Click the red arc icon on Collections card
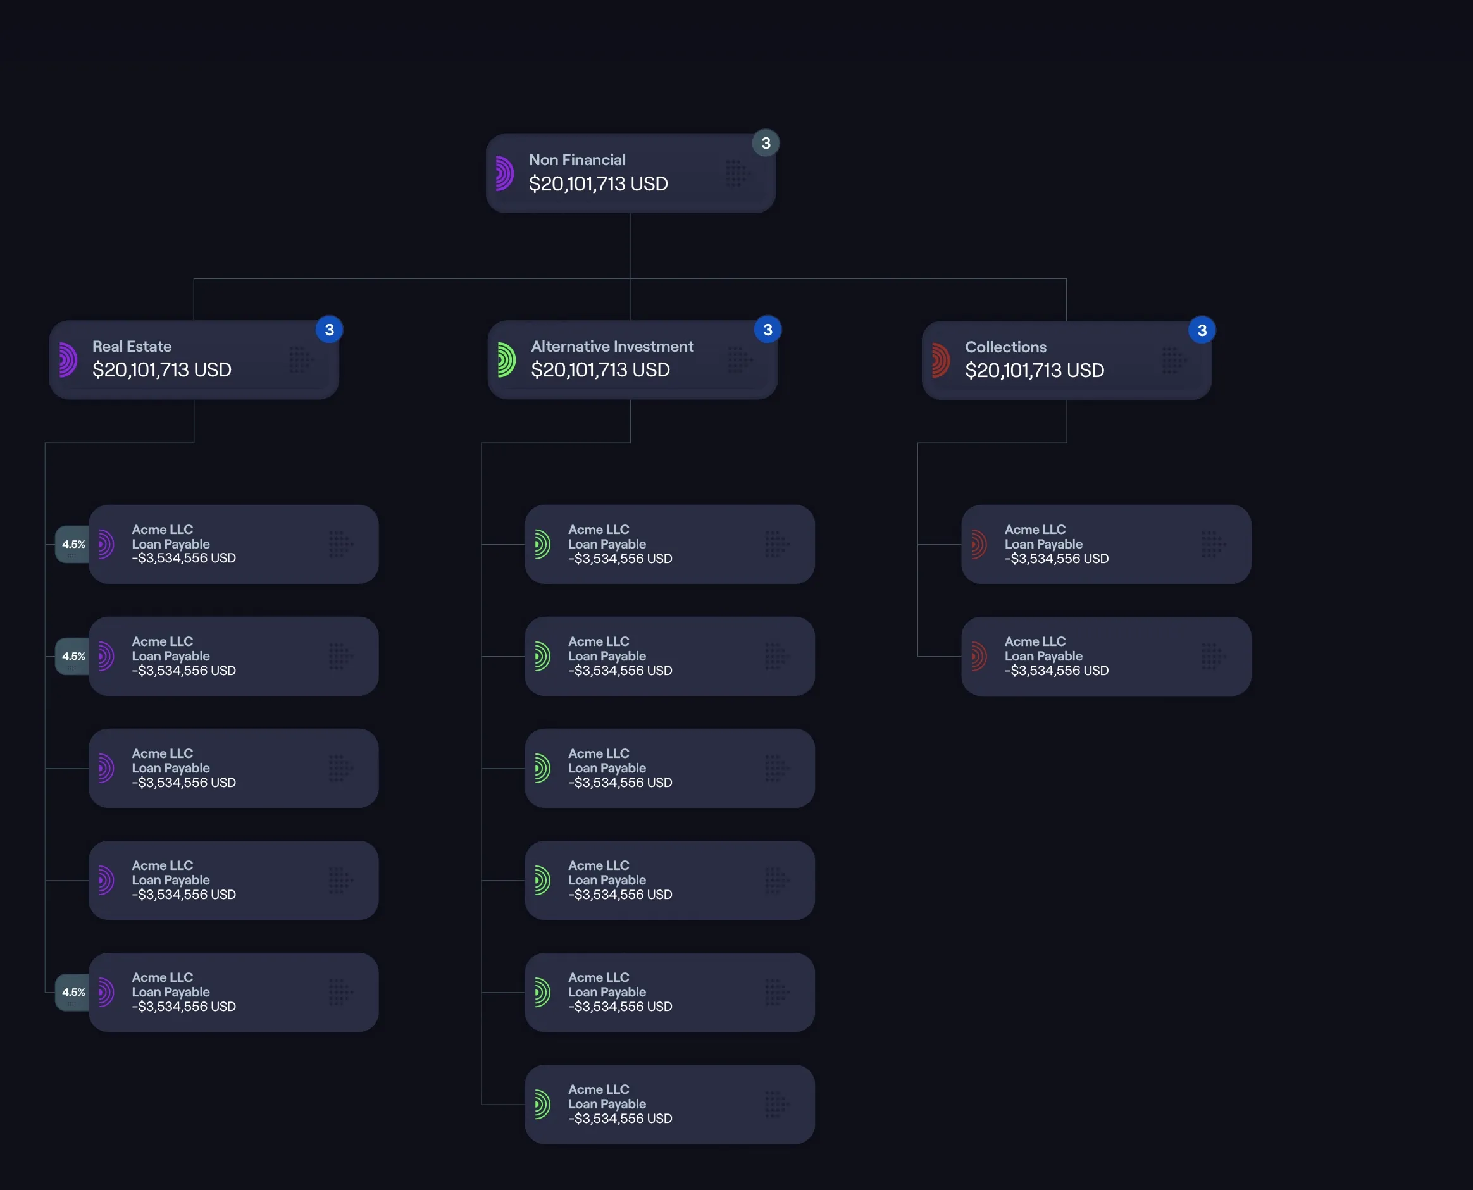 pos(940,360)
